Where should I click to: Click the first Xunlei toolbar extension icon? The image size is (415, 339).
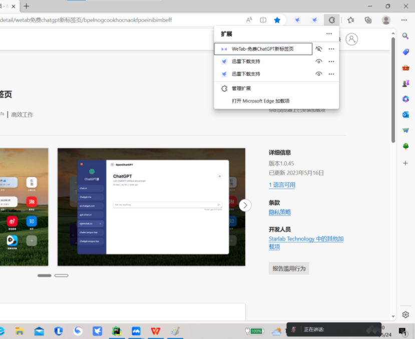(x=297, y=20)
